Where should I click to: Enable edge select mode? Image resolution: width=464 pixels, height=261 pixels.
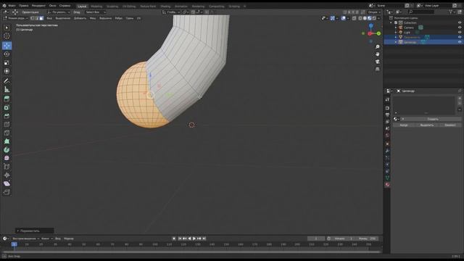pos(37,18)
